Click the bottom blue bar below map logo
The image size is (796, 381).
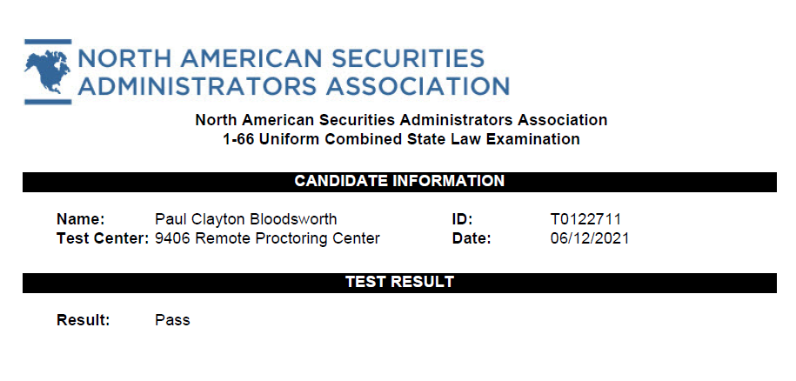(x=48, y=102)
